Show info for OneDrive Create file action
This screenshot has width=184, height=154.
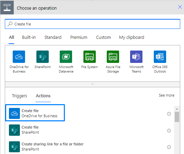tap(169, 114)
